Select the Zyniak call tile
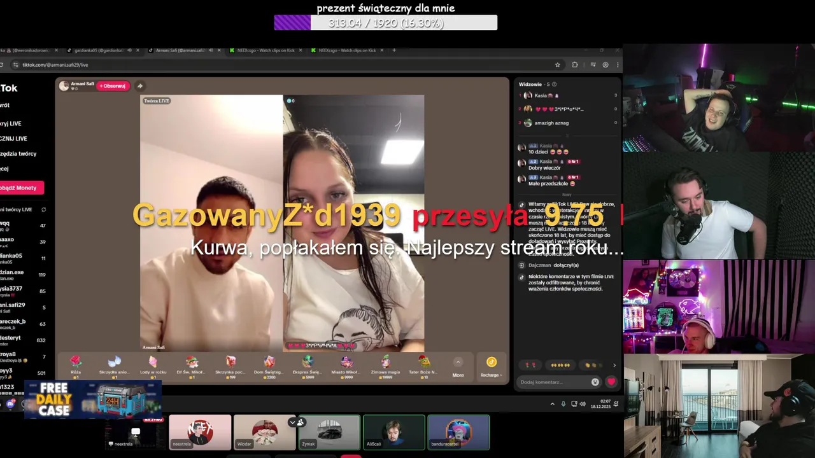Viewport: 815px width, 458px height. 329,433
